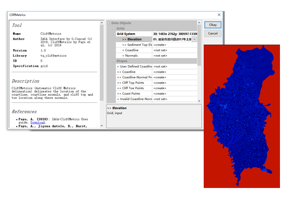Select the Normals parameter row
Image resolution: width=291 pixels, height=197 pixels.
coord(157,56)
